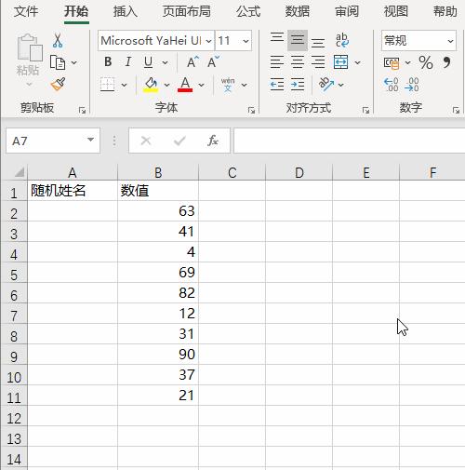
Task: Switch to the 视图 tab
Action: pos(396,11)
